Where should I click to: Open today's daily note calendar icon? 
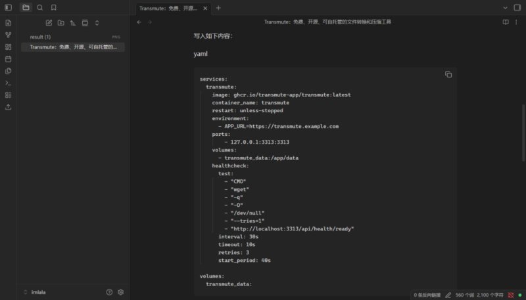coord(9,59)
